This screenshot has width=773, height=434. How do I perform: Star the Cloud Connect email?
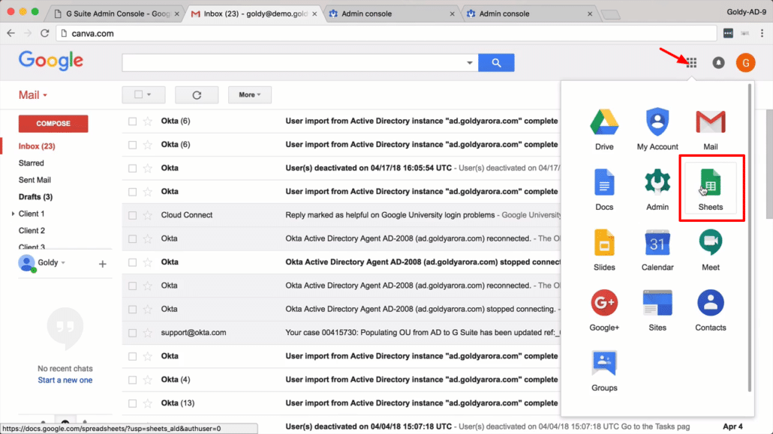tap(147, 215)
